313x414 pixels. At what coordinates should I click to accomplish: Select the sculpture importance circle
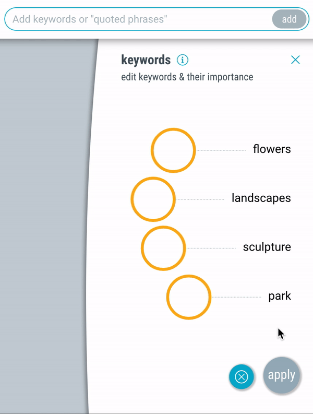(x=163, y=248)
